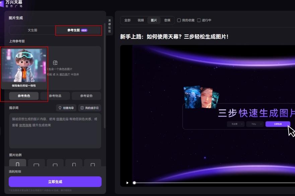Show 图片 content filter

click(x=154, y=20)
